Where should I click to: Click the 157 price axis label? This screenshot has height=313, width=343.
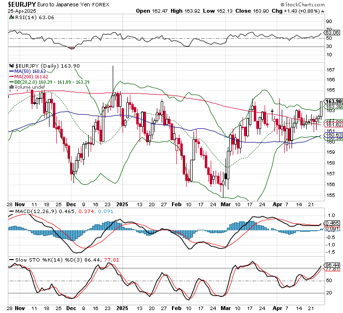click(331, 174)
